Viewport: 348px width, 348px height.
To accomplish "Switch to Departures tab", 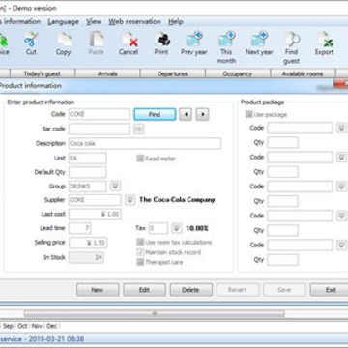I will point(173,73).
